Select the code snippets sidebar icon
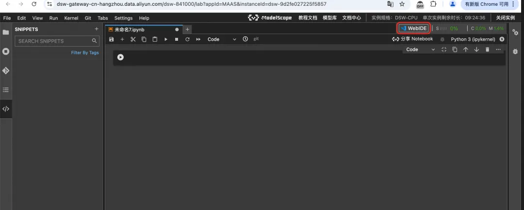524x210 pixels. [6, 109]
